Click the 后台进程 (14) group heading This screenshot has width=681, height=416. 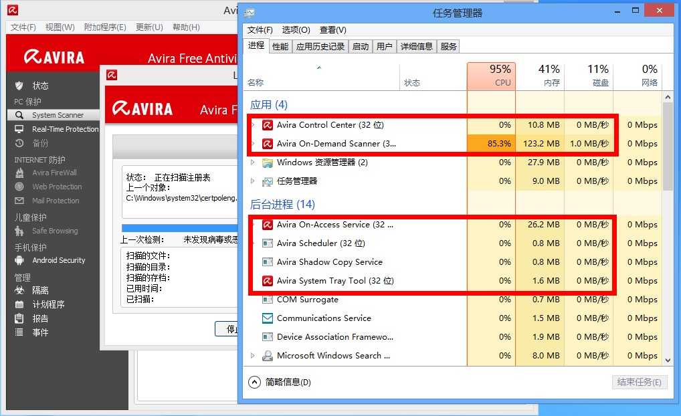tap(282, 205)
